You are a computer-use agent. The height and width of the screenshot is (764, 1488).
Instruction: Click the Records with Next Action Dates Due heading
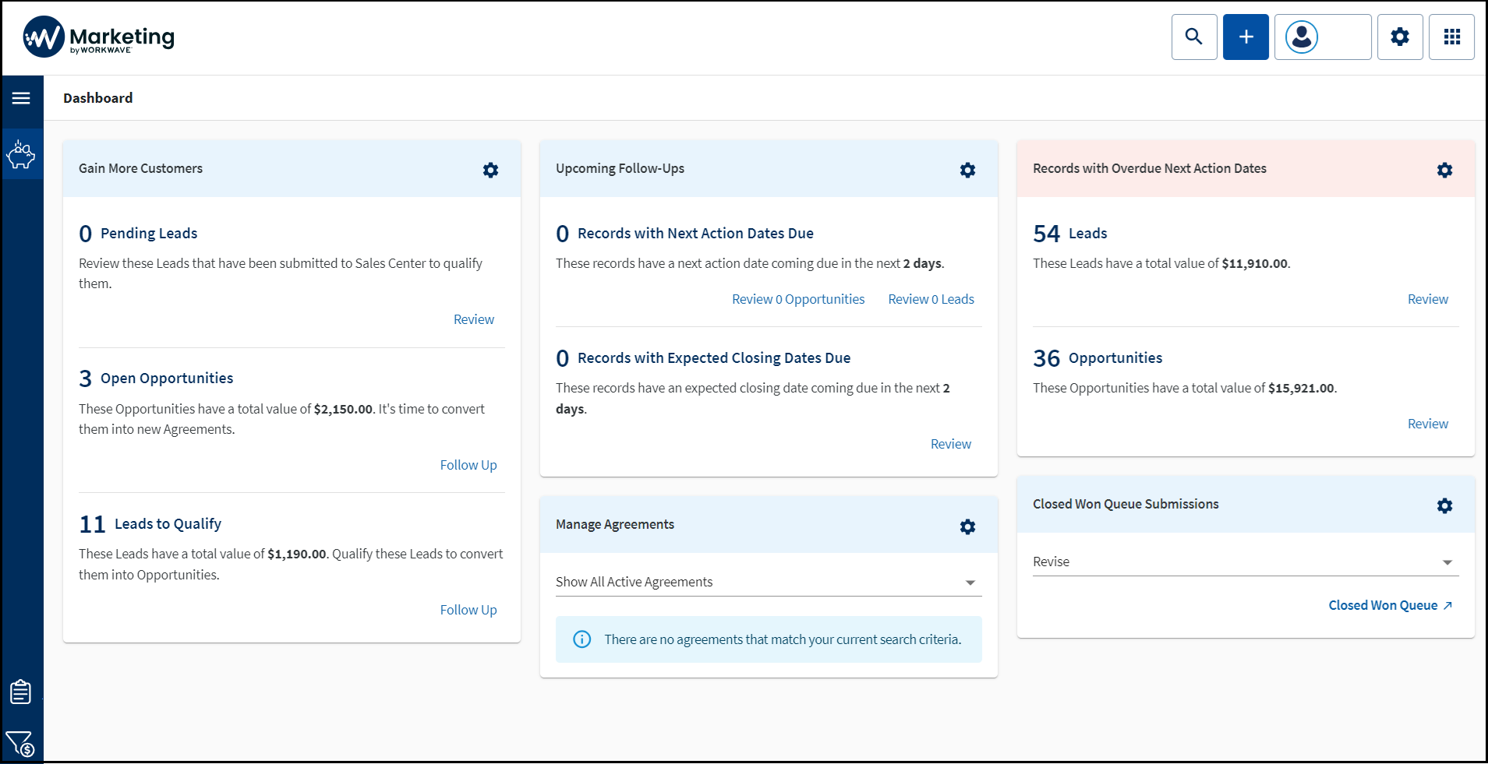pyautogui.click(x=695, y=233)
